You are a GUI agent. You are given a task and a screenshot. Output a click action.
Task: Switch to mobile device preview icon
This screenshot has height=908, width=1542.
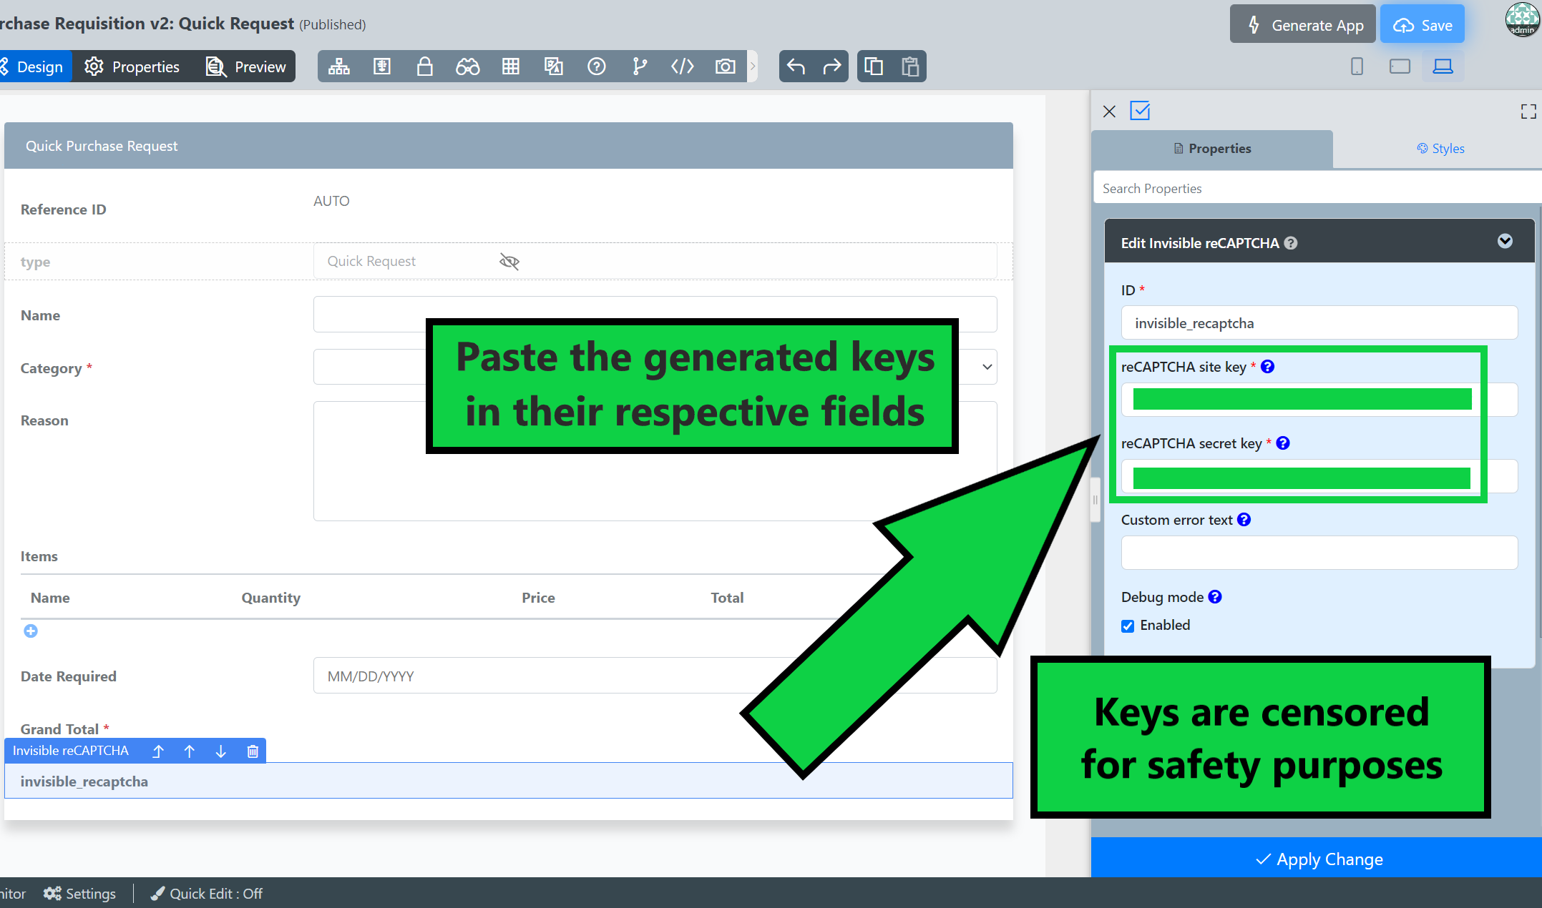(x=1357, y=66)
